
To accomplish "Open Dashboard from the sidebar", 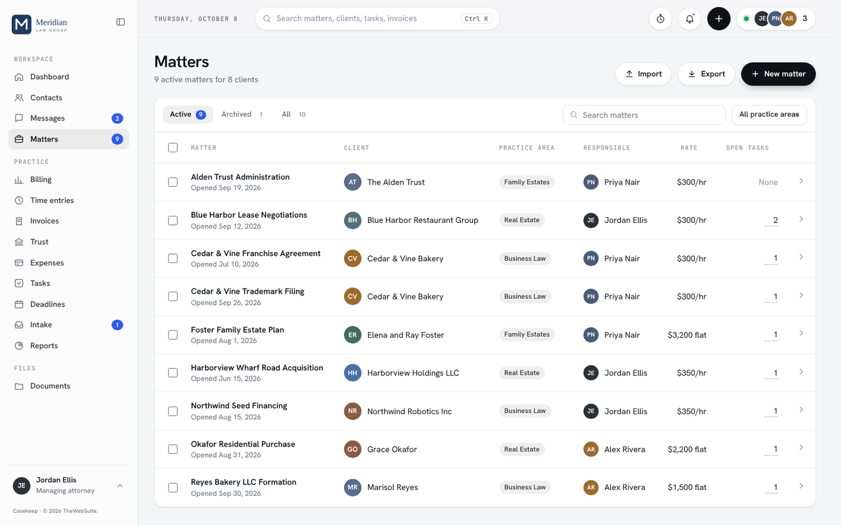I will pos(69,76).
